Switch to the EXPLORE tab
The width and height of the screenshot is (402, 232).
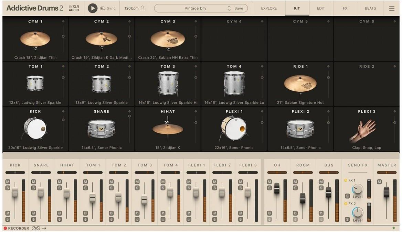point(269,8)
